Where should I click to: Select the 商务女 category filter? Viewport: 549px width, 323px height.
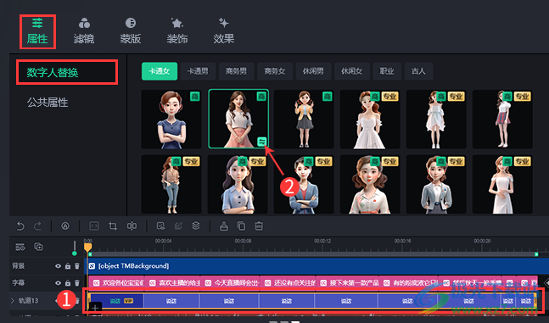pos(275,71)
